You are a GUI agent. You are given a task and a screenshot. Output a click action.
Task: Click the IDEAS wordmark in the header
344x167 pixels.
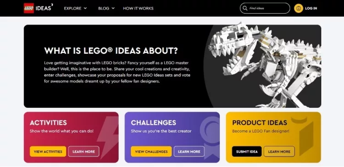pos(44,8)
